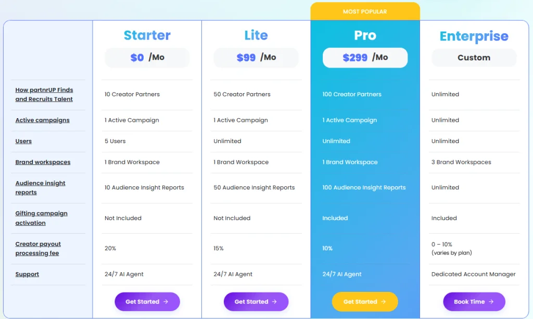
Task: Open Gifting campaign activation link
Action: [41, 218]
